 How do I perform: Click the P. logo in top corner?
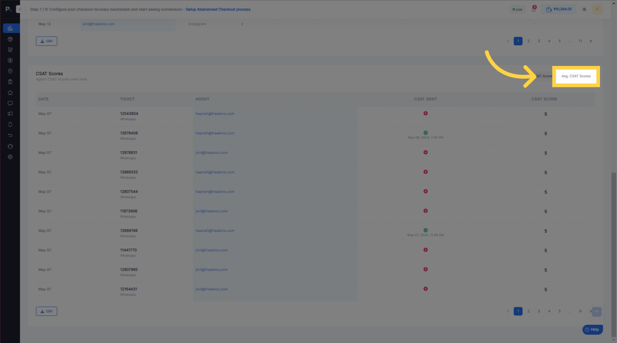tap(9, 9)
